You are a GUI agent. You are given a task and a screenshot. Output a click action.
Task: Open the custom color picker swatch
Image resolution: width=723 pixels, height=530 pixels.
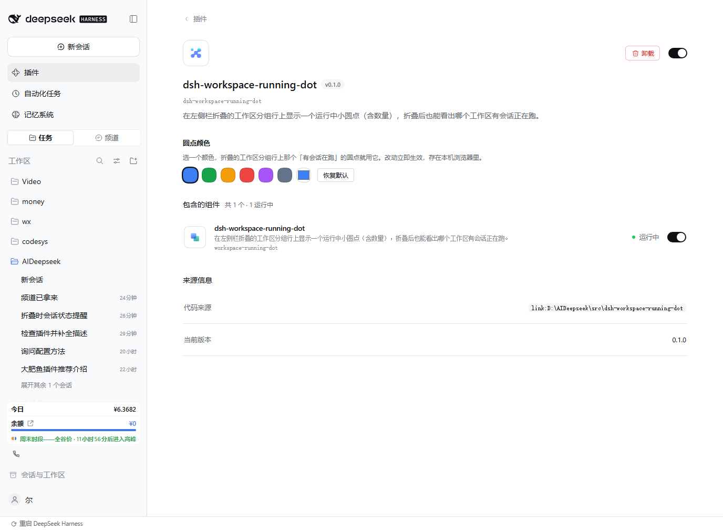pos(304,175)
